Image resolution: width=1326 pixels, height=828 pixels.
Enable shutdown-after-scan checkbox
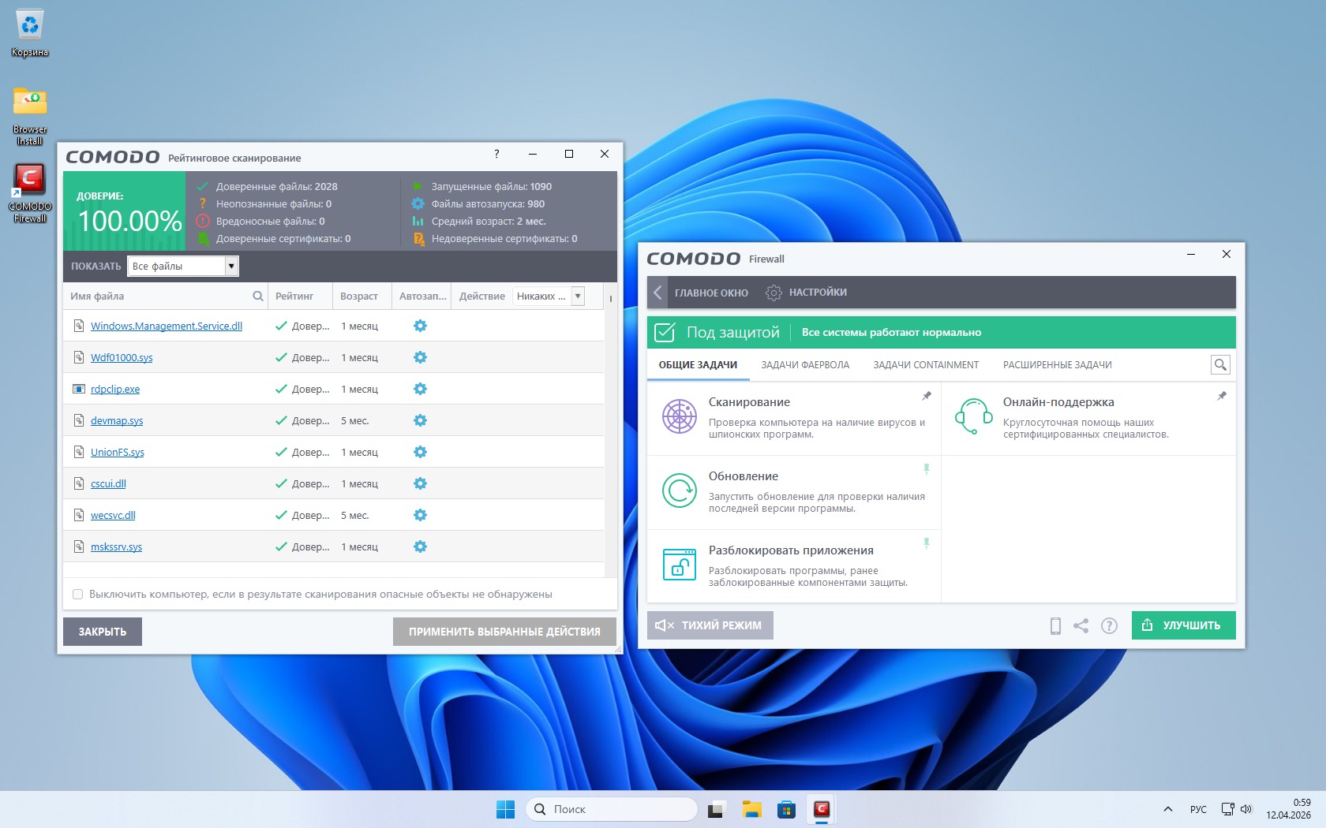[78, 595]
